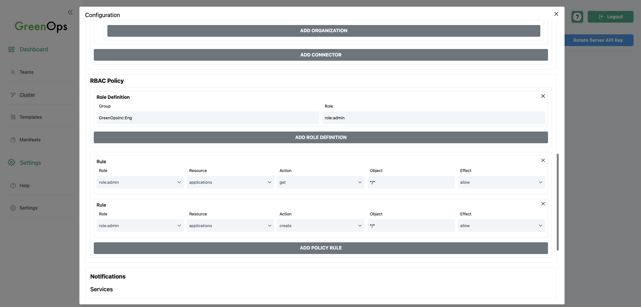The image size is (641, 307).
Task: Open the Action dropdown showing create
Action: pyautogui.click(x=321, y=226)
